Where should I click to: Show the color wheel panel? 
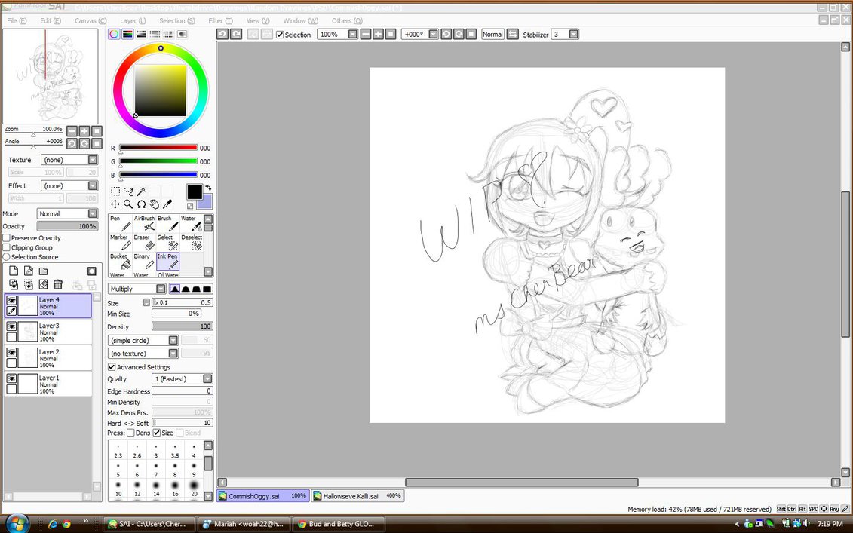pos(114,34)
